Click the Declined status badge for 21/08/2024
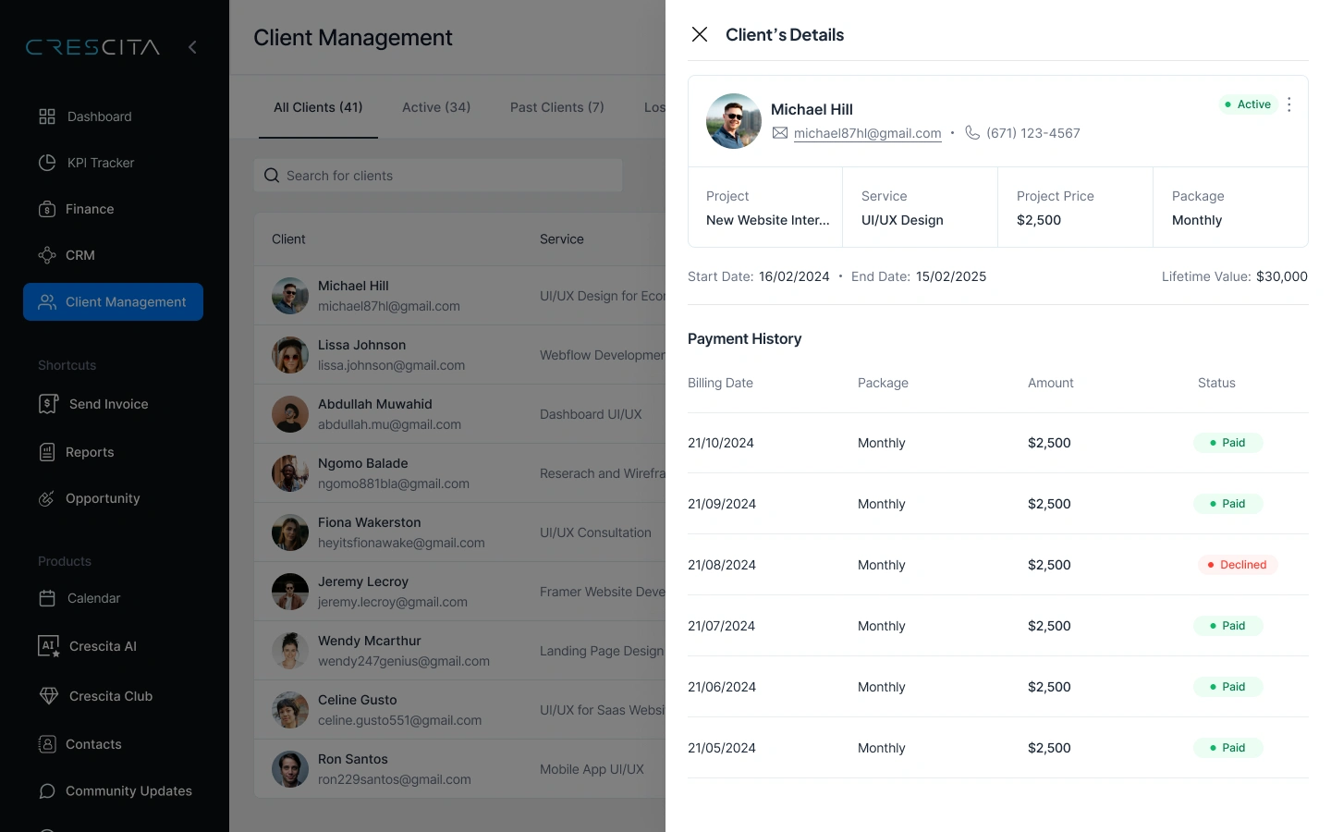Image resolution: width=1331 pixels, height=832 pixels. 1238,565
